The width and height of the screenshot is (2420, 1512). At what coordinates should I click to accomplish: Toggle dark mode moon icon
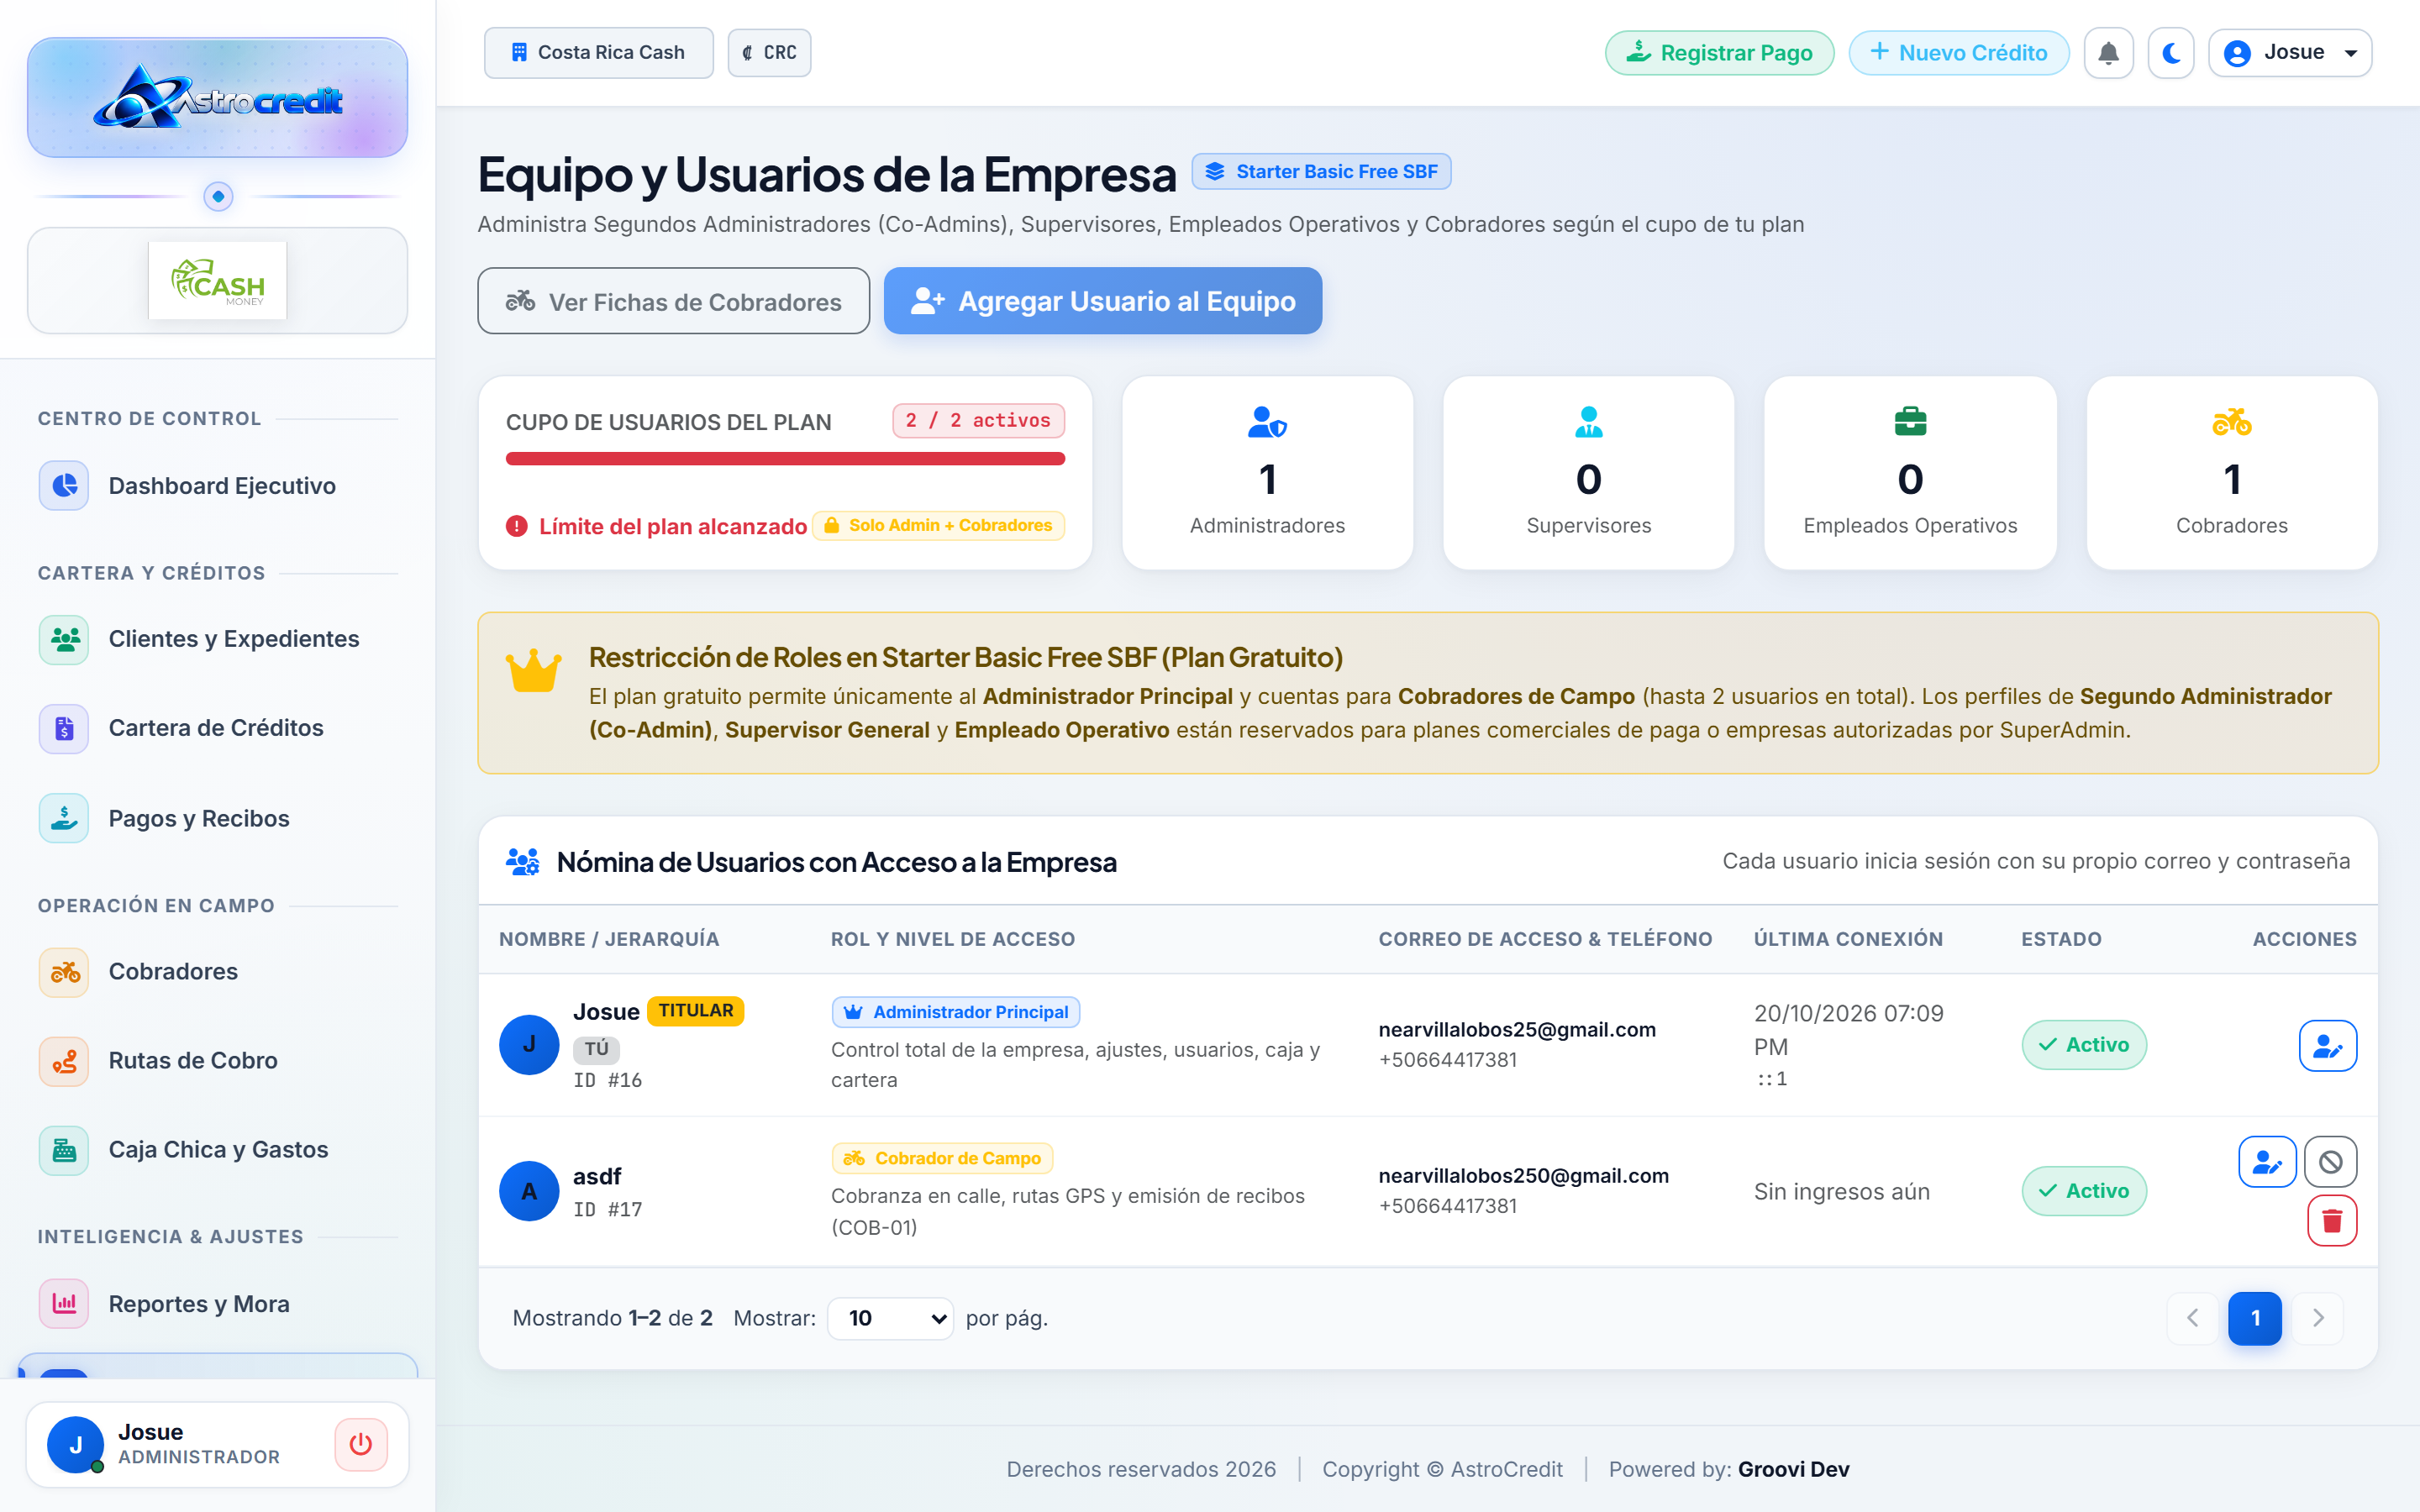pos(2171,53)
